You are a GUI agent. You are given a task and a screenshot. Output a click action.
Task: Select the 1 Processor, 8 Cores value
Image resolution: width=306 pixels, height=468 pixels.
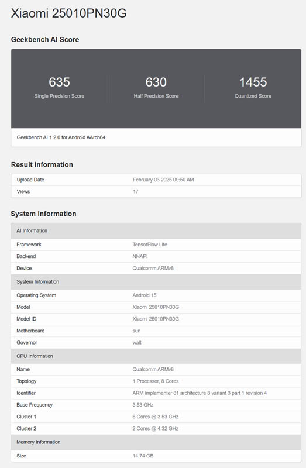click(156, 381)
